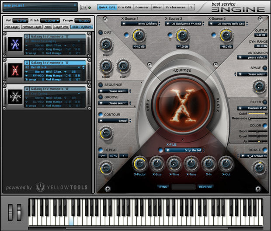Click the X-Out knob
This screenshot has width=271, height=231.
click(x=226, y=164)
